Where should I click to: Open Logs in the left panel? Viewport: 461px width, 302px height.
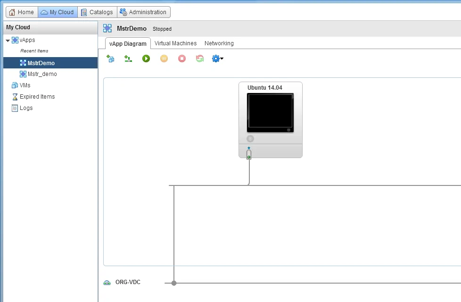26,108
